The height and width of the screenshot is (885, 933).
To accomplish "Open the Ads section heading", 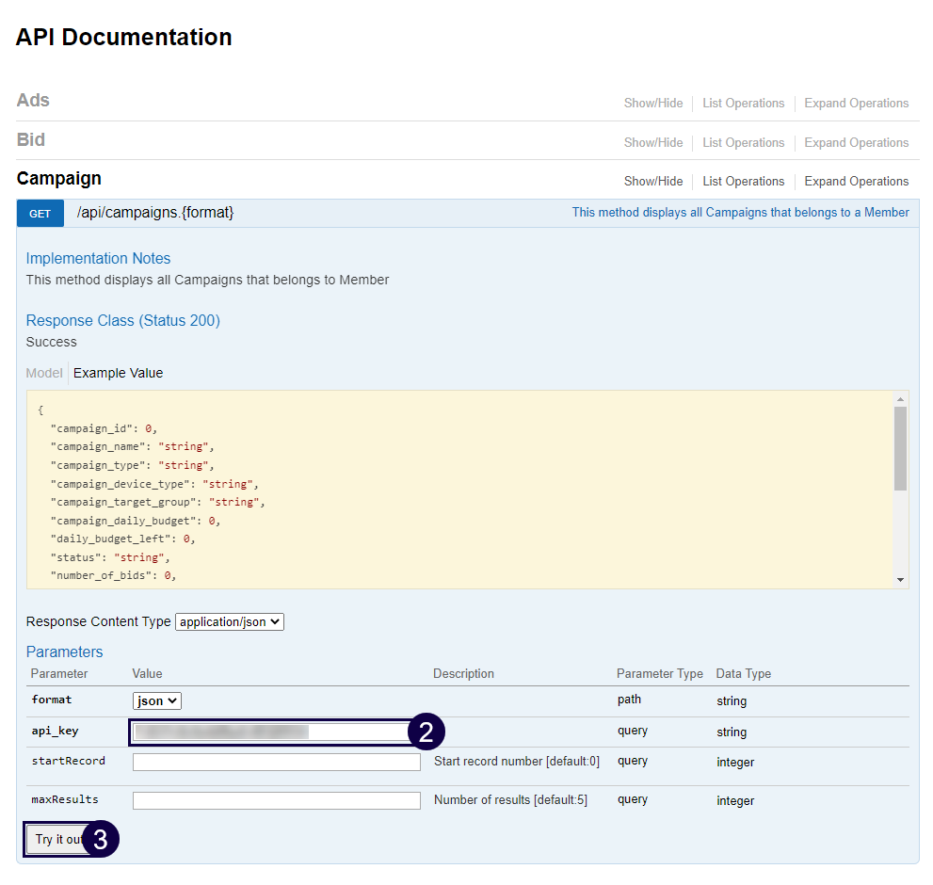I will click(33, 101).
